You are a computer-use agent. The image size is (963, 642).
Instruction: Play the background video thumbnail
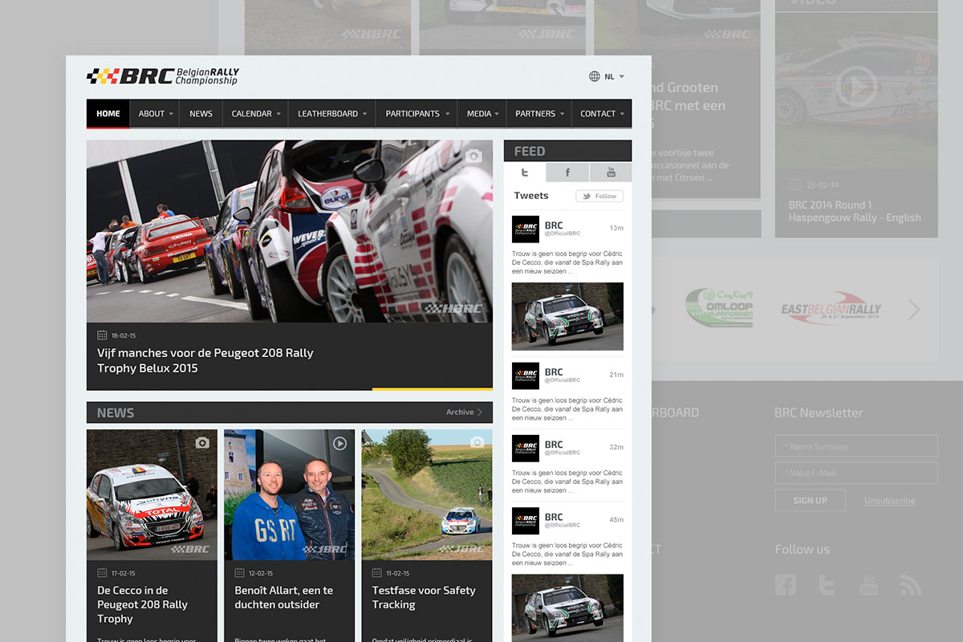coord(856,85)
